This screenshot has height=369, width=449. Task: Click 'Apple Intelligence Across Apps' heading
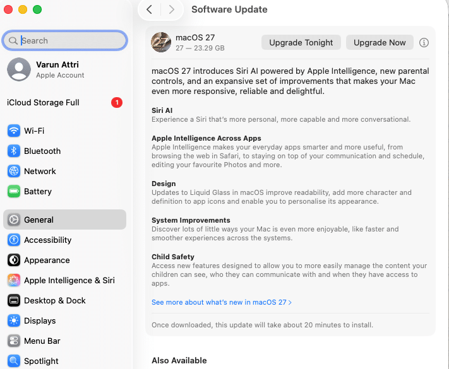point(206,138)
